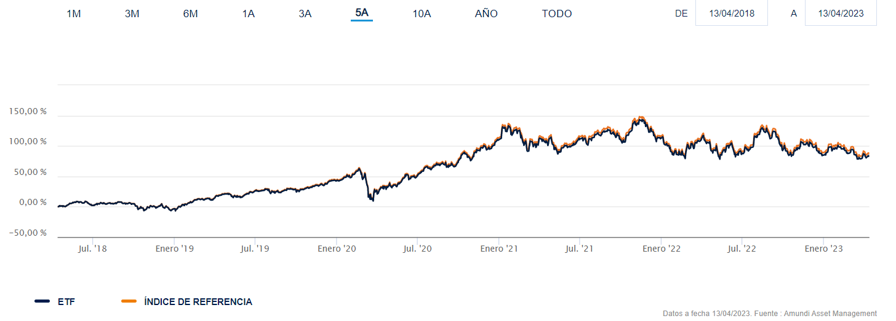Screen dimensions: 896x321
Task: Toggle the ETF series in legend
Action: click(68, 301)
